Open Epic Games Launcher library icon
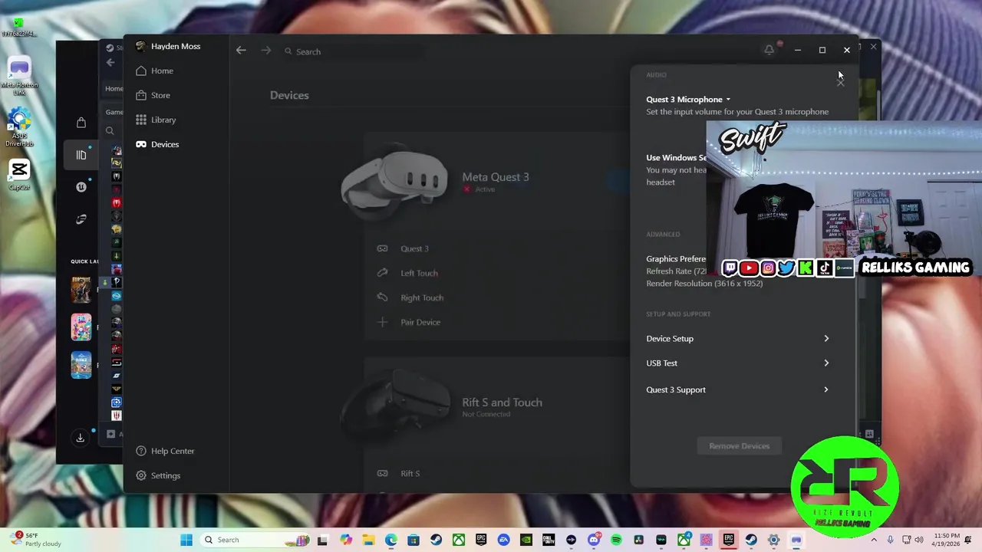The width and height of the screenshot is (982, 552). click(81, 155)
